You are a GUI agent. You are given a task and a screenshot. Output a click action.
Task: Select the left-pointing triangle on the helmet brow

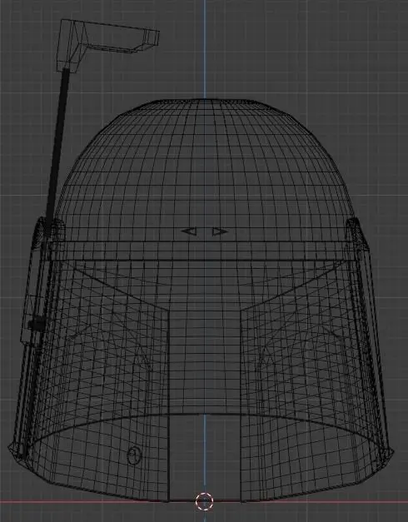point(189,231)
